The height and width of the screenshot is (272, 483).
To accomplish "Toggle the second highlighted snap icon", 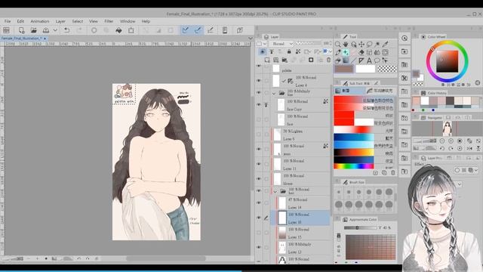I will point(198,30).
